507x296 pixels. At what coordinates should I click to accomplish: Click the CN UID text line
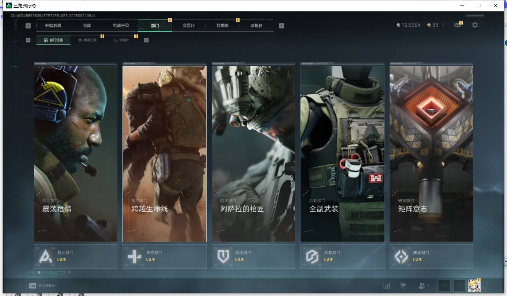point(53,16)
